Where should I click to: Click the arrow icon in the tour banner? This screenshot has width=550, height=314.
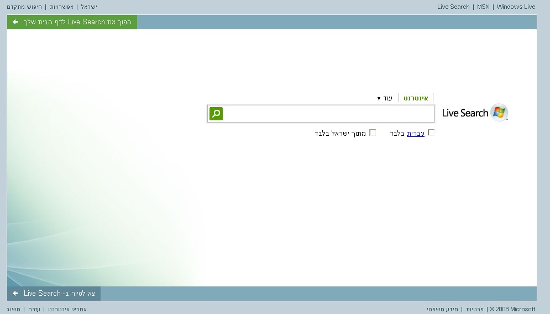(x=15, y=294)
